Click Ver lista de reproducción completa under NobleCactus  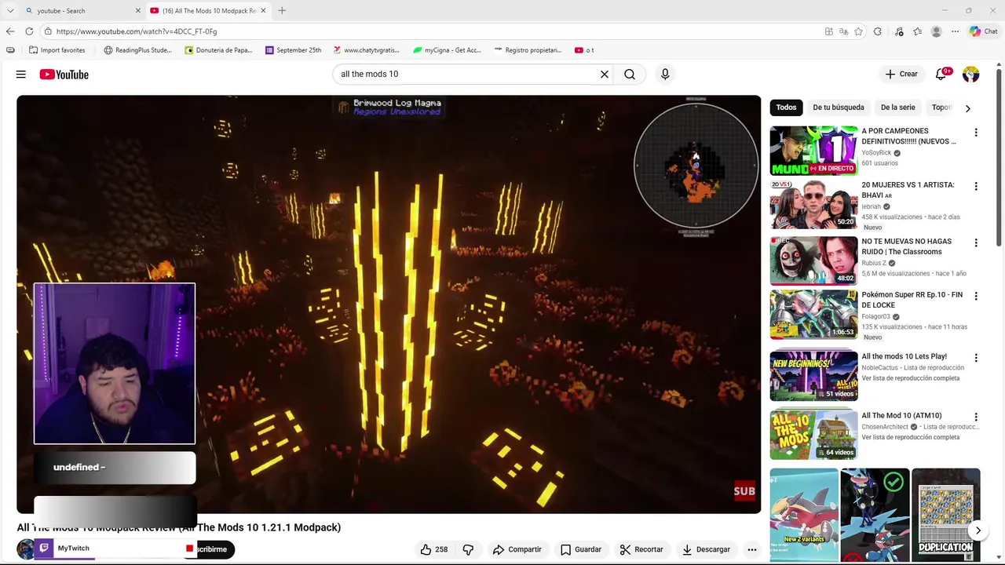click(x=911, y=378)
